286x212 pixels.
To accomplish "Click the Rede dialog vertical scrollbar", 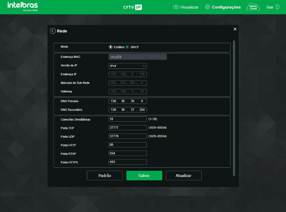I will pyautogui.click(x=234, y=108).
